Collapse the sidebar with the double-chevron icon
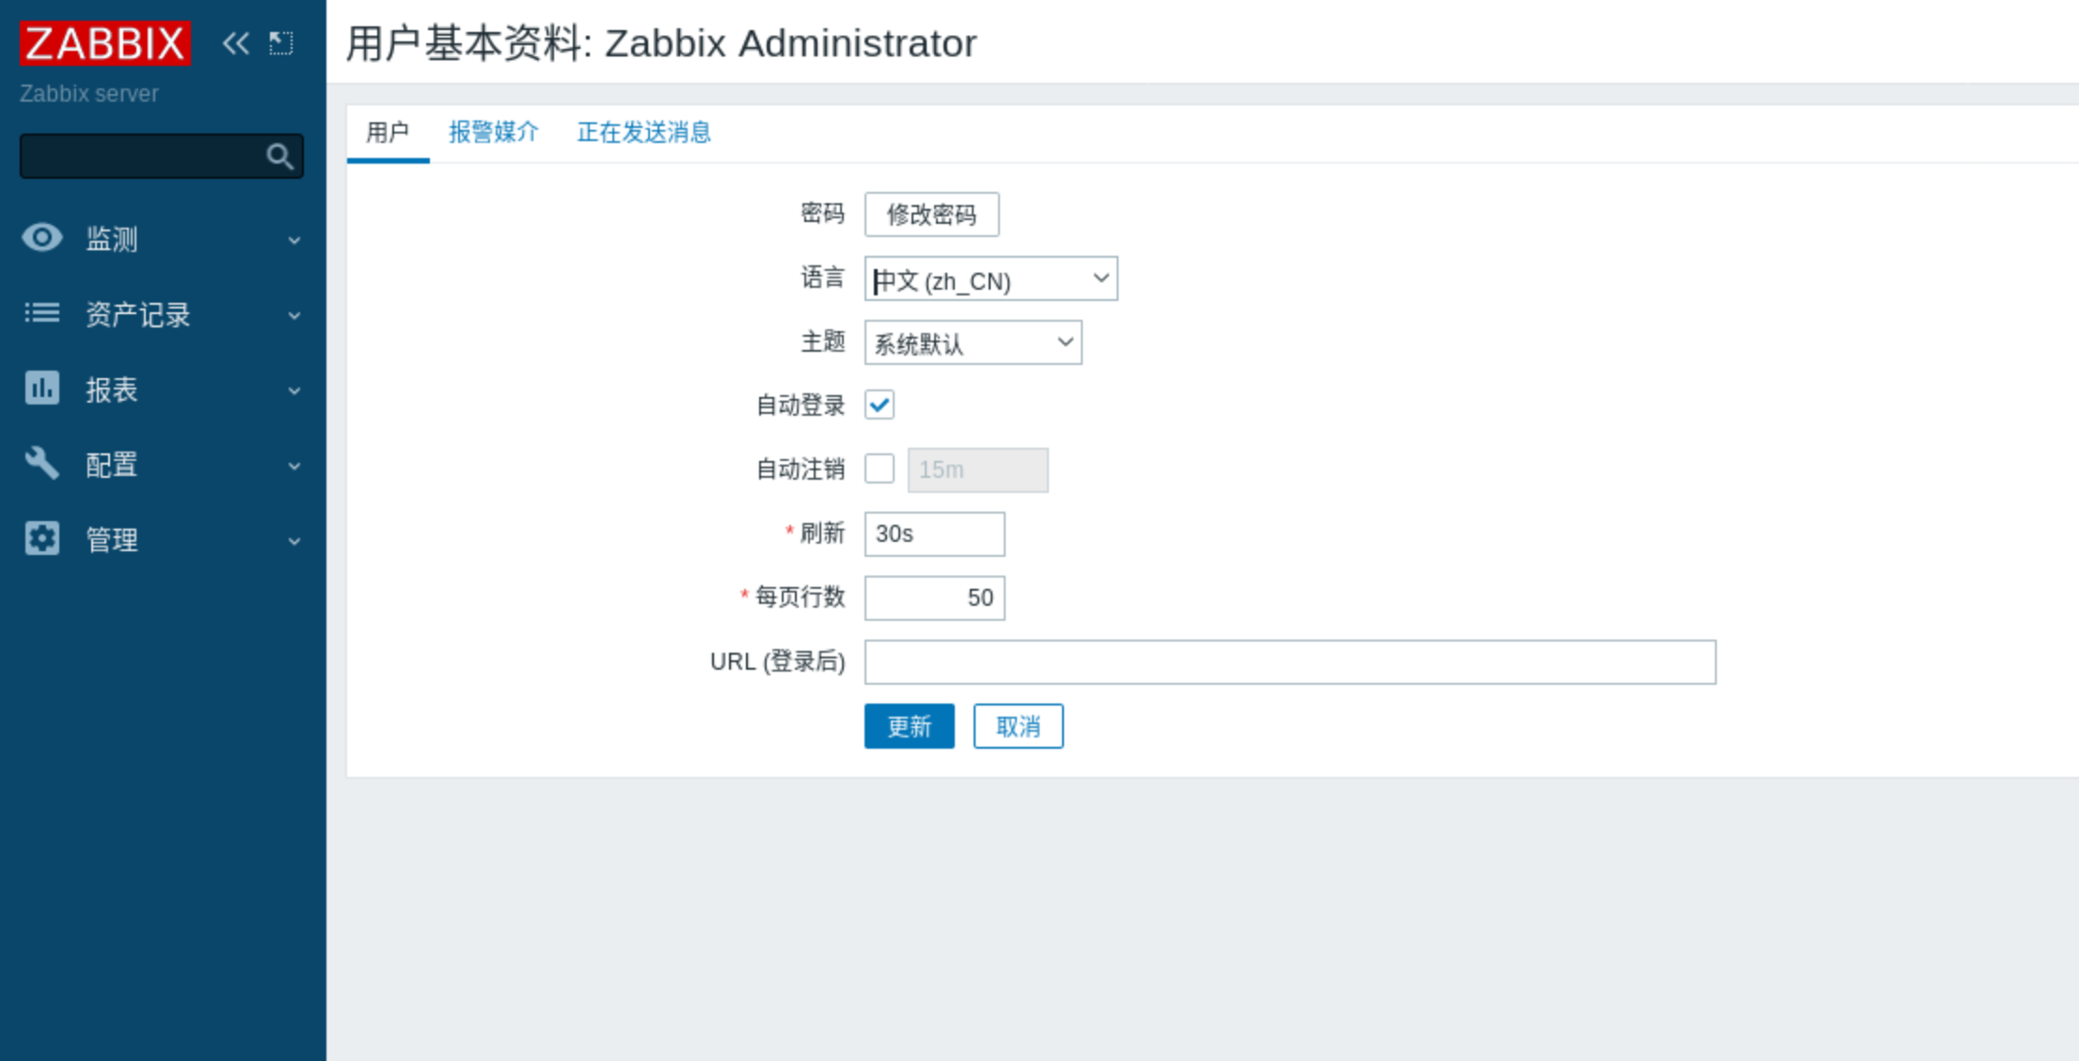The width and height of the screenshot is (2079, 1061). tap(233, 42)
